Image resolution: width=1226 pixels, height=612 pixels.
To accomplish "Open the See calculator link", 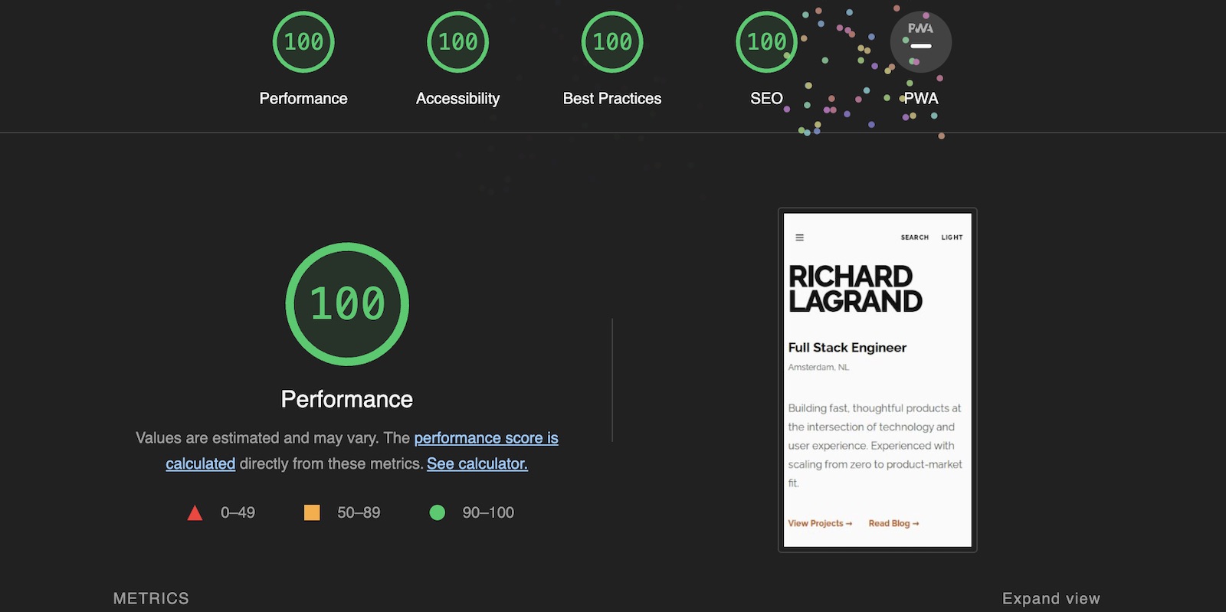I will pos(477,463).
